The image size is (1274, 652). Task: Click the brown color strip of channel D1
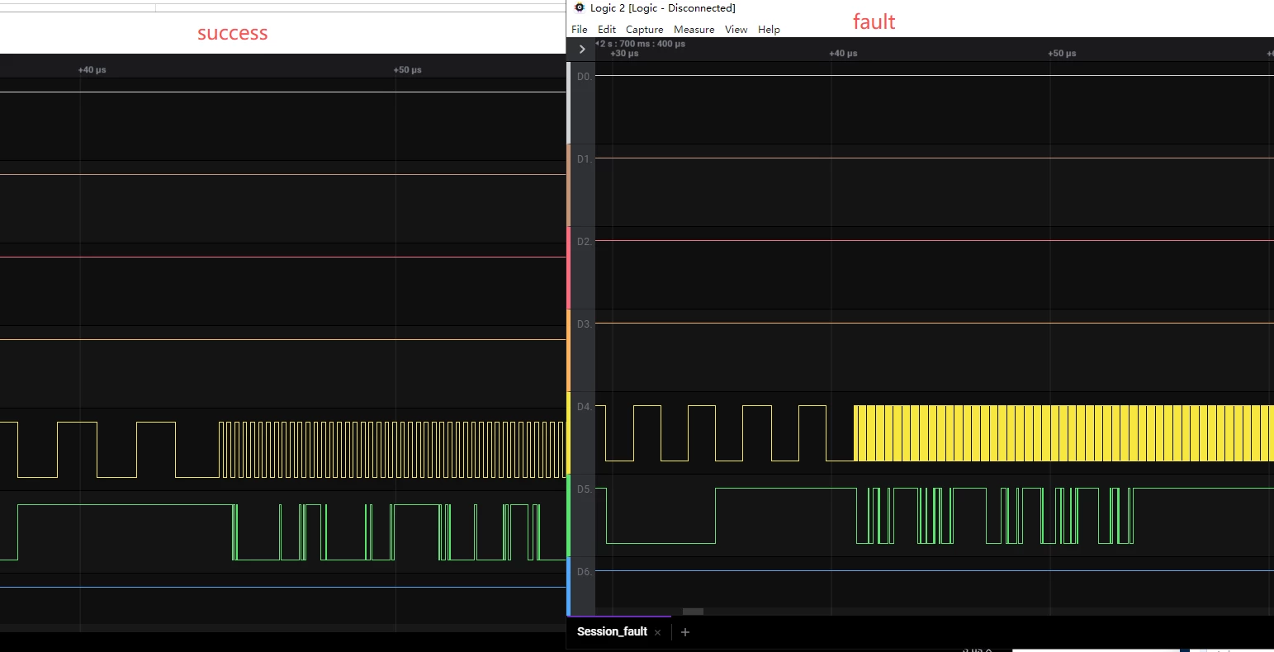[569, 186]
